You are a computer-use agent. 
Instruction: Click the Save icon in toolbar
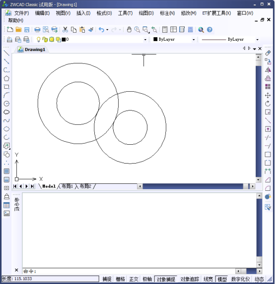pyautogui.click(x=27, y=30)
